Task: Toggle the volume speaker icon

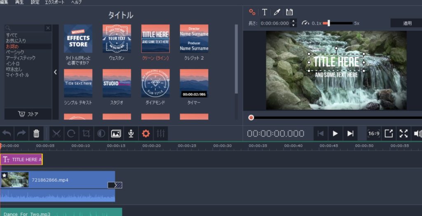Action: 417,133
